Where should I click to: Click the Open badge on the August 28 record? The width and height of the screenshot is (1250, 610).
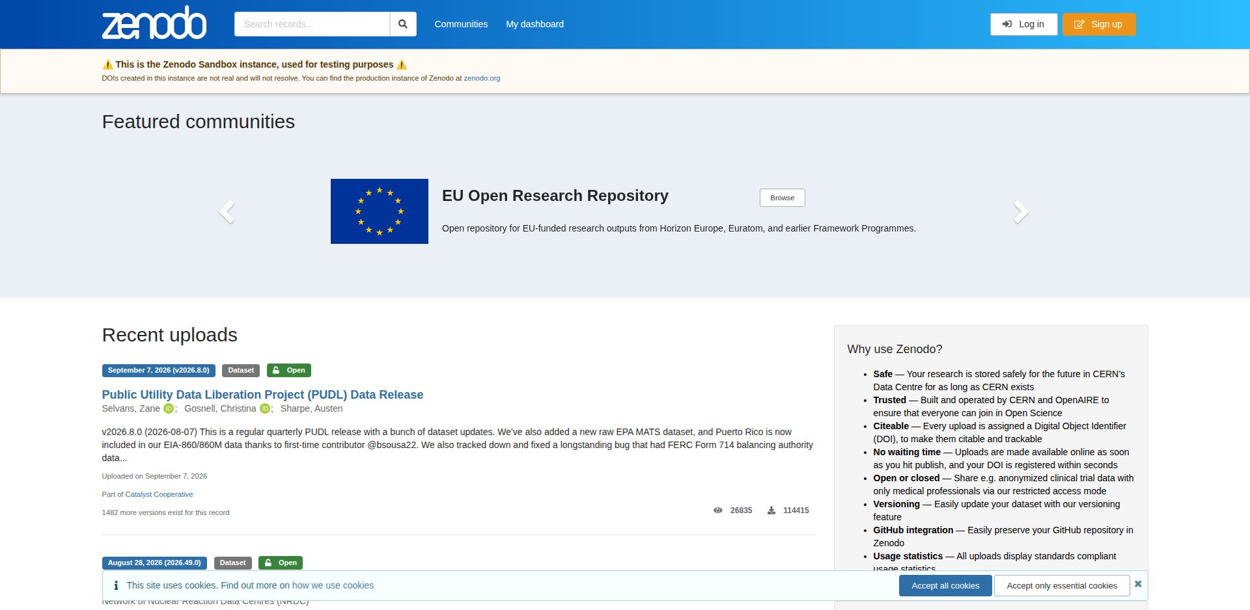coord(281,563)
